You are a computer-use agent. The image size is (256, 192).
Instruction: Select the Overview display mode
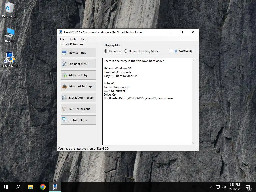tap(113, 51)
